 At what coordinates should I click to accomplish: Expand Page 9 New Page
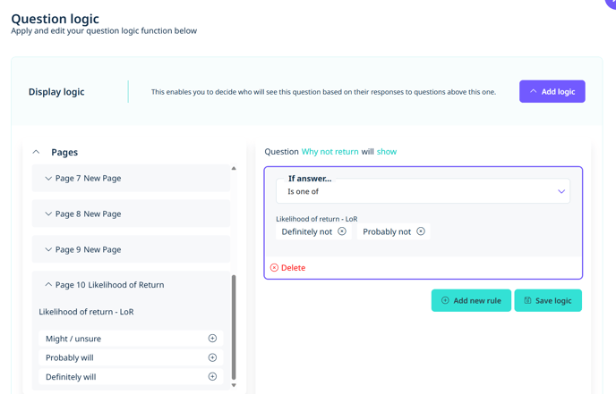[x=48, y=250]
